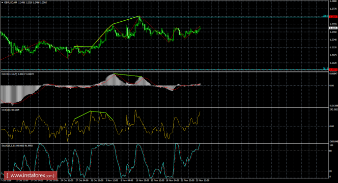338x183 pixels.
Task: Click the 0.00 level on MACD scale
Action: pyautogui.click(x=332, y=86)
